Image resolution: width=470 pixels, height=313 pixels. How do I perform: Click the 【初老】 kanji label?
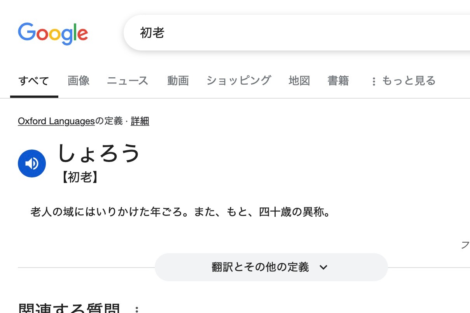pos(79,177)
